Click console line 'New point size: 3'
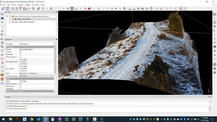The width and height of the screenshot is (217, 122). click(x=17, y=109)
